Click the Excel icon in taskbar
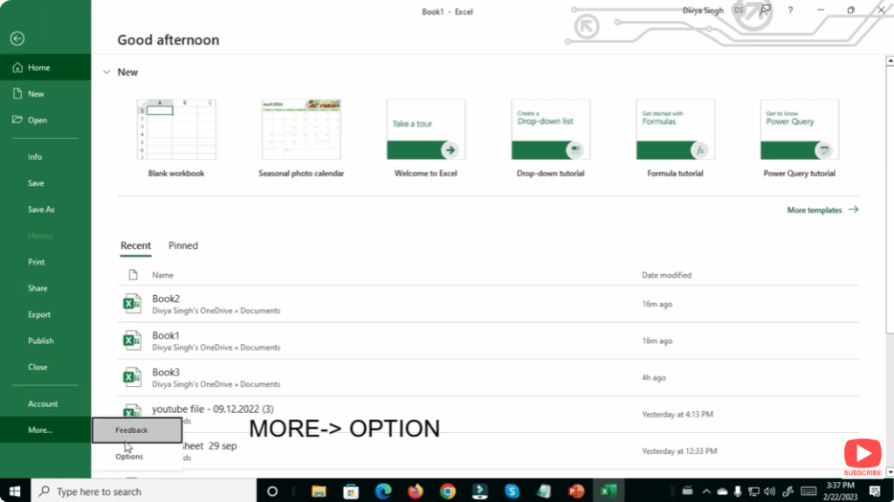The height and width of the screenshot is (502, 894). [609, 491]
